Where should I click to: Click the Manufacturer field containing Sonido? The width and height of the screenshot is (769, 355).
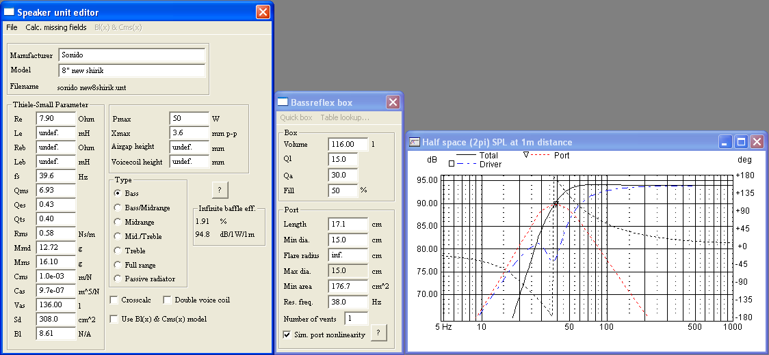point(132,55)
